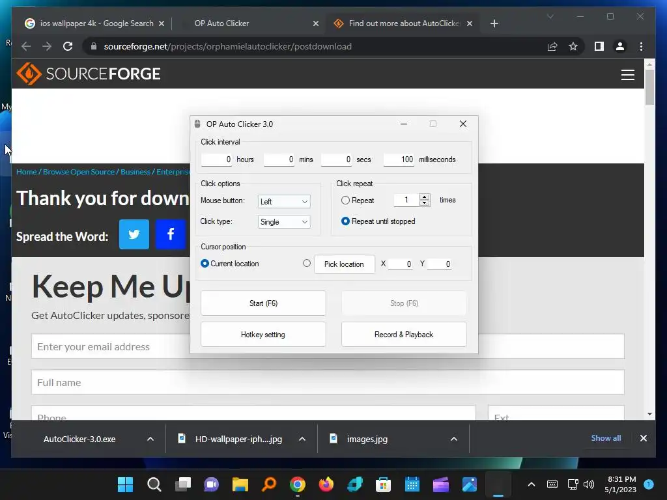Click Start (F6) button
The image size is (667, 500).
pyautogui.click(x=263, y=303)
